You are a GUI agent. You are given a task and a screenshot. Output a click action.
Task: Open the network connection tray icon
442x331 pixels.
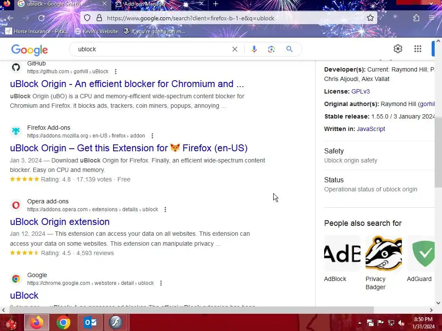point(391,323)
